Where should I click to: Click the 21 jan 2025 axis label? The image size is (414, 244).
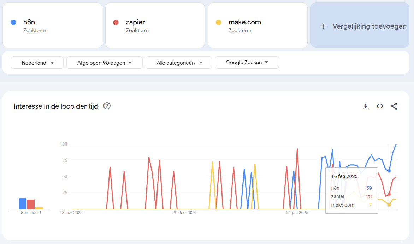pos(297,212)
